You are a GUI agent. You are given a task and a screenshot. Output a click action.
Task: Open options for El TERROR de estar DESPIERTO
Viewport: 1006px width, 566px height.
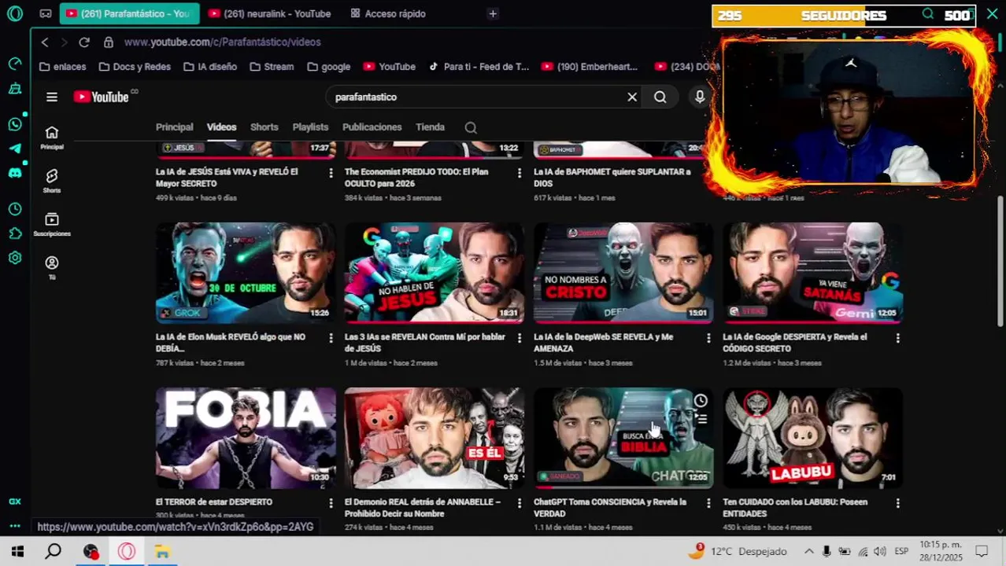pos(331,503)
